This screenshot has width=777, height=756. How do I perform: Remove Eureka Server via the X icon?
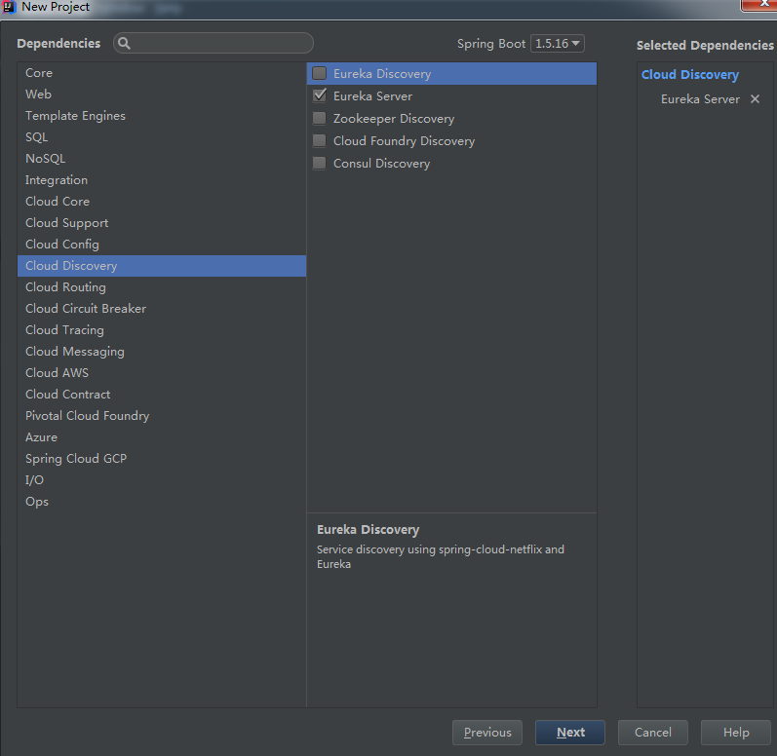755,99
